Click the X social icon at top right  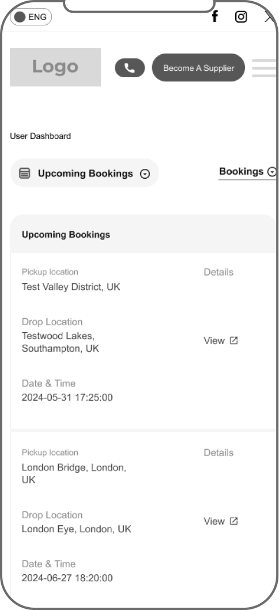(x=270, y=17)
